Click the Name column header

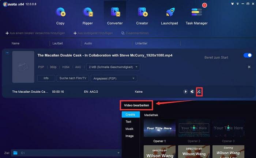(15, 43)
